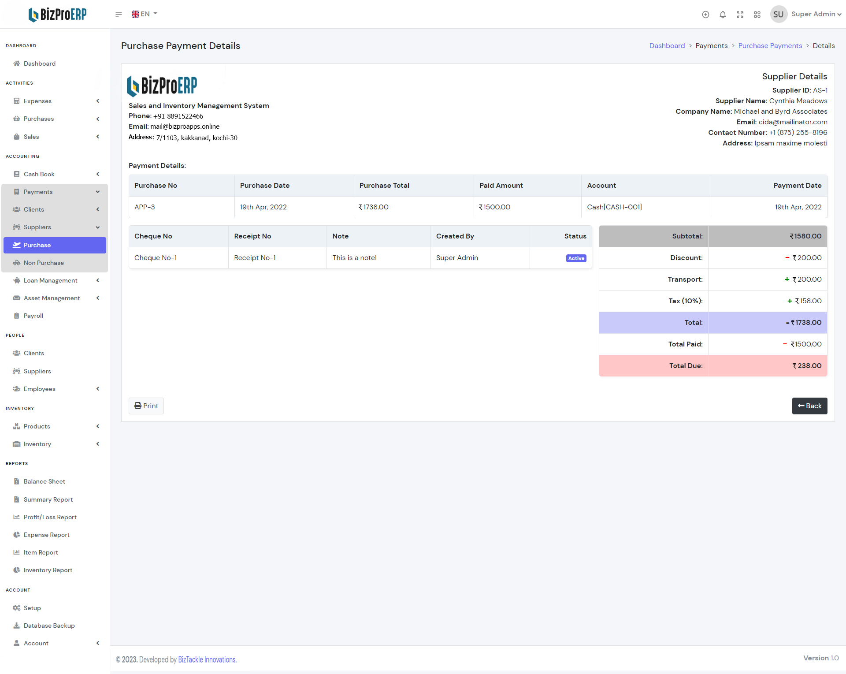Toggle fullscreen mode icon
Viewport: 846px width, 674px height.
740,15
